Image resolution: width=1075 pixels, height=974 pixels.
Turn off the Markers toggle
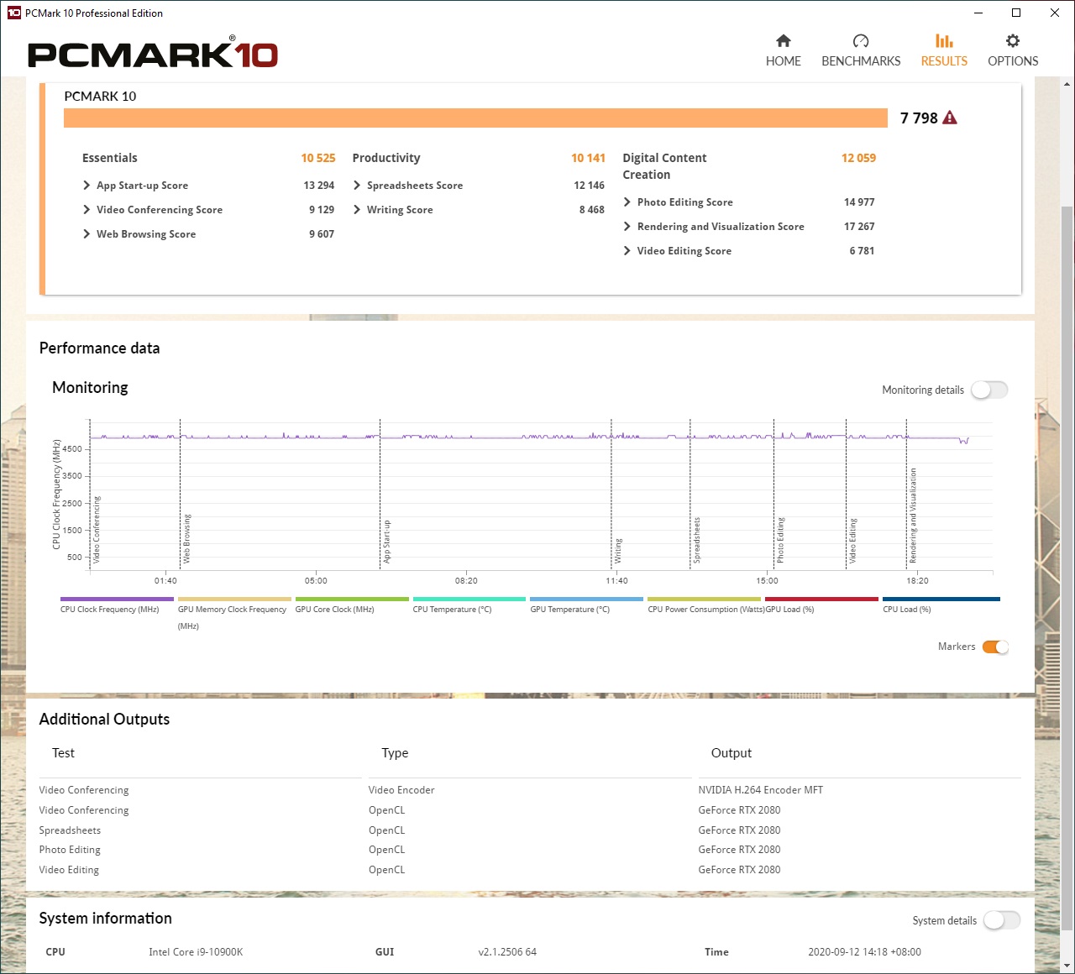995,647
